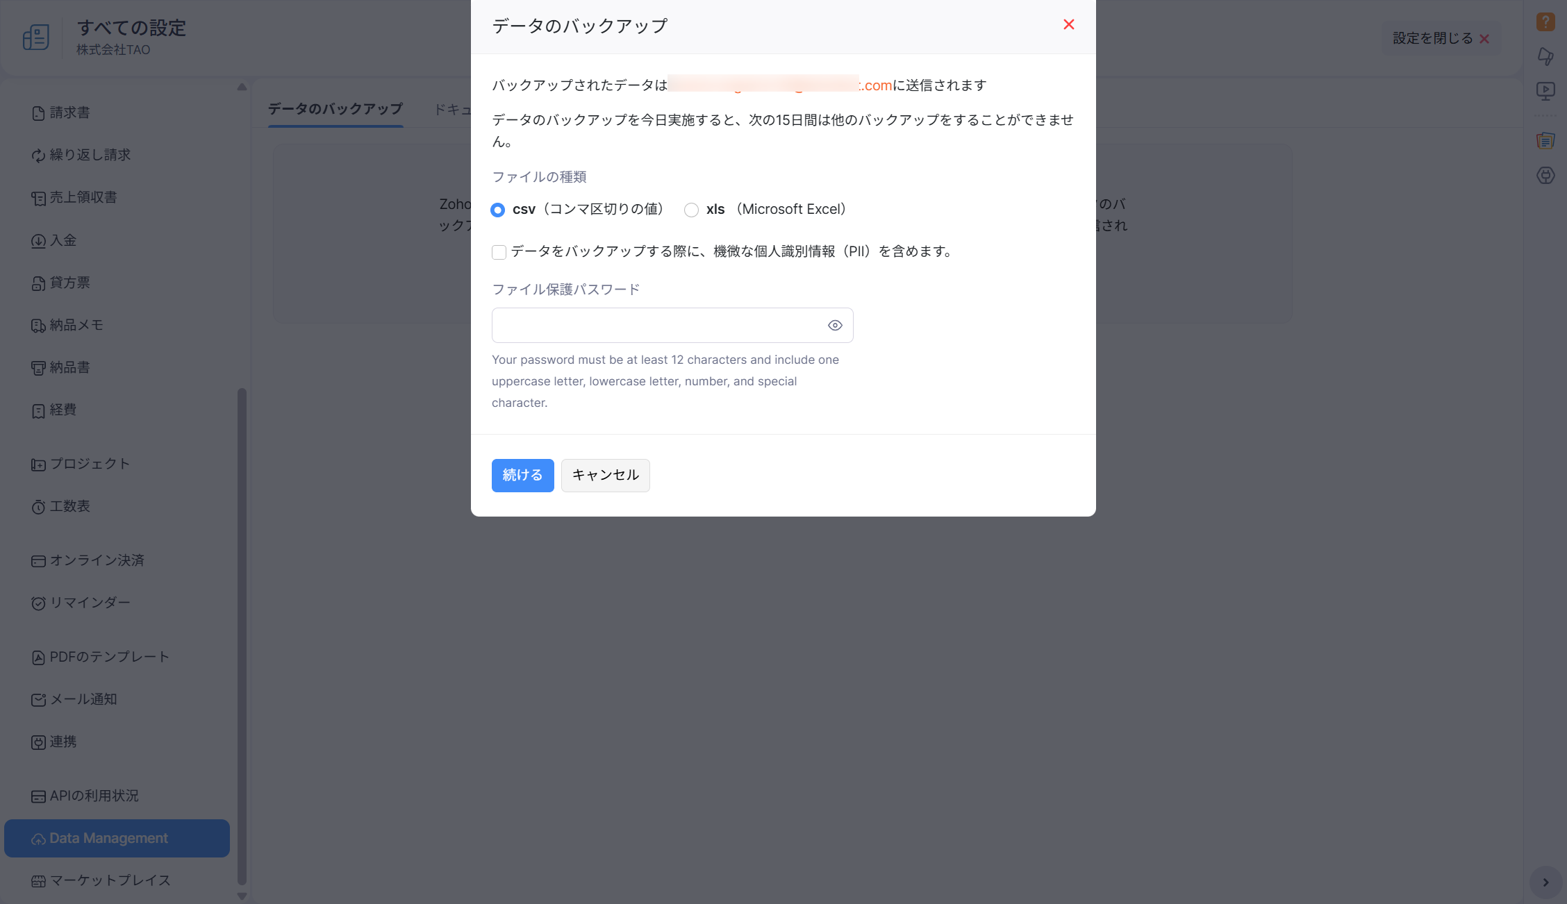Click 設定を閉じる to close settings
Viewport: 1567px width, 904px height.
(1440, 38)
